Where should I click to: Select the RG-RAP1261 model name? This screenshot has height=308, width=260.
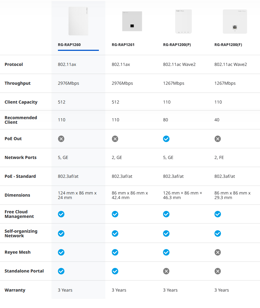coord(123,45)
